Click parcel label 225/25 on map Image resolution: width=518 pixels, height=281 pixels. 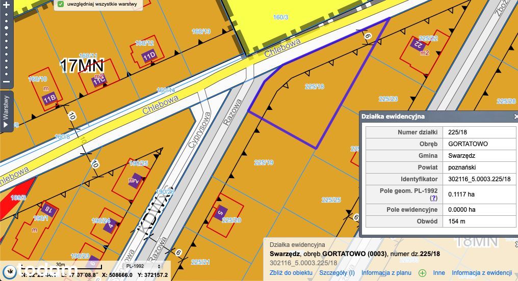331,200
